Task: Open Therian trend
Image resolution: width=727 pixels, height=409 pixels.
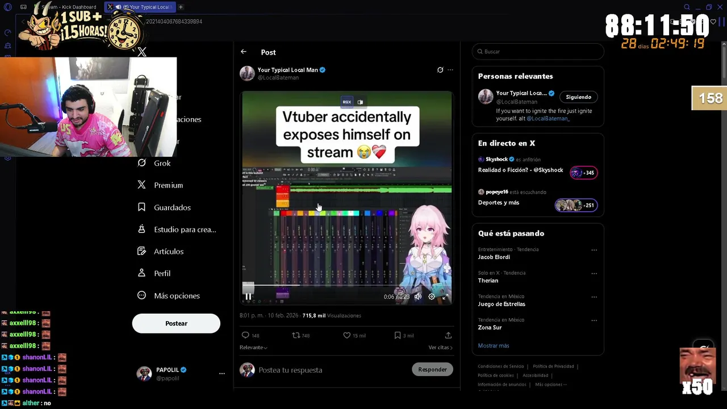Action: coord(488,281)
